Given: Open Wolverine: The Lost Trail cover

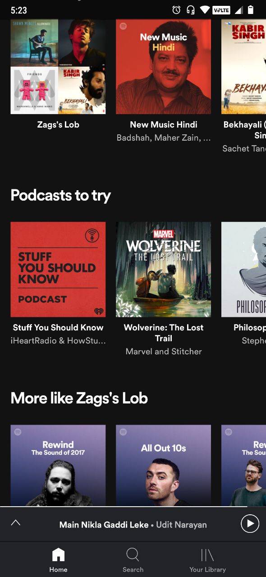Looking at the screenshot, I should [163, 269].
